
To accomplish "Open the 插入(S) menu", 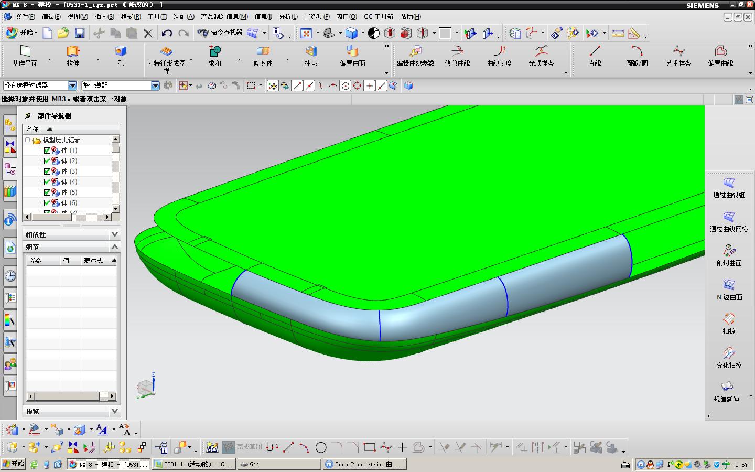I will coord(104,16).
